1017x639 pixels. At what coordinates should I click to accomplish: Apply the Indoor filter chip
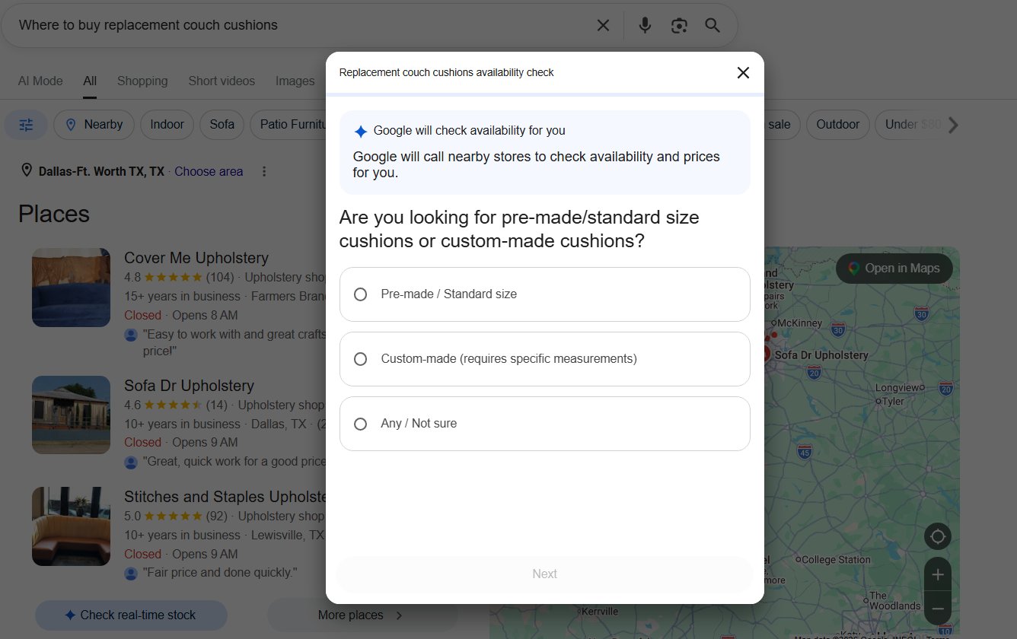pyautogui.click(x=167, y=125)
